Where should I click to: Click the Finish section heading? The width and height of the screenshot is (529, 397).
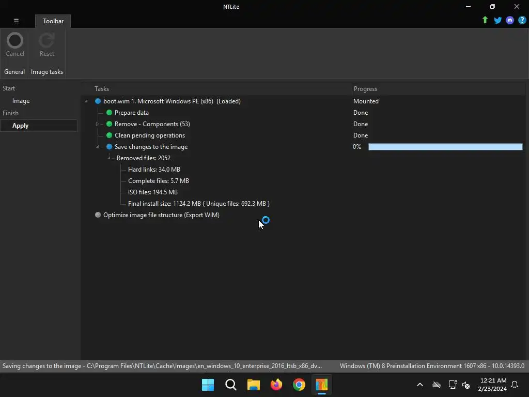click(10, 113)
